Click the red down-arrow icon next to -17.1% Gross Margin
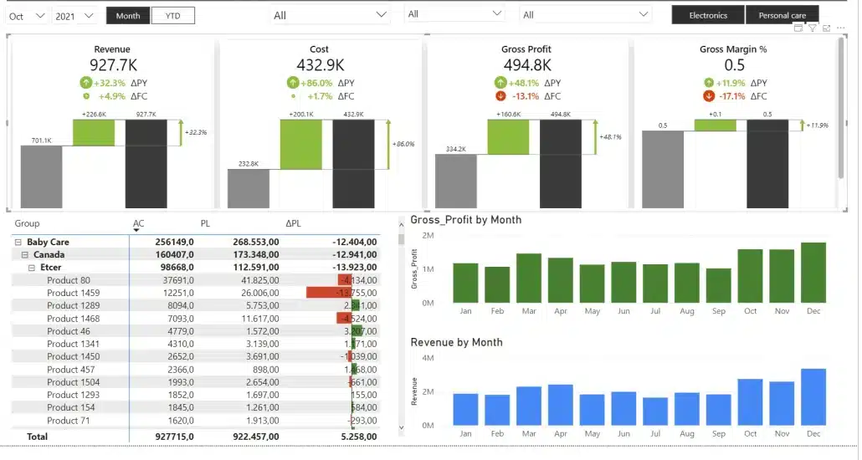Viewport: 862px width, 460px height. (x=709, y=96)
